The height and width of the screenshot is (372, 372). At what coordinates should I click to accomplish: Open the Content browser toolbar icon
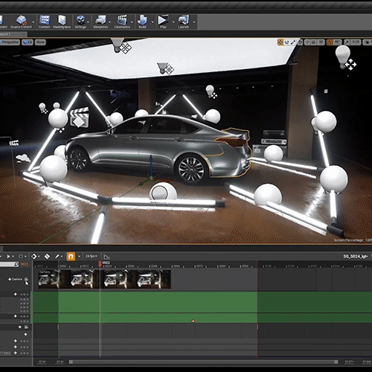click(45, 22)
